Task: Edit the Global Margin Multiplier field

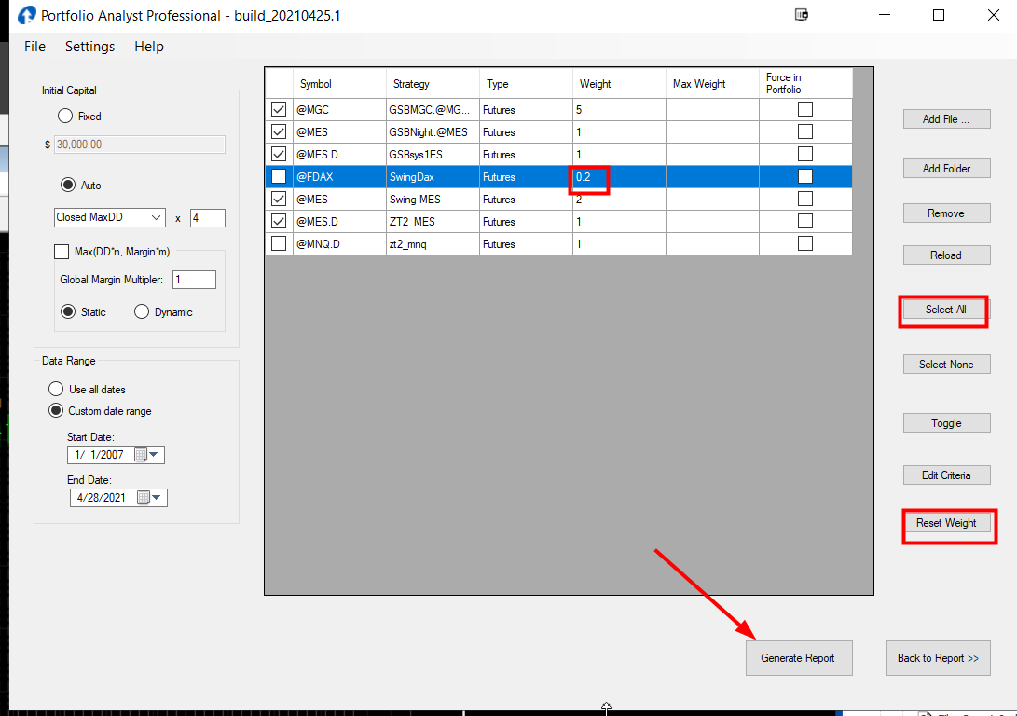Action: click(194, 280)
